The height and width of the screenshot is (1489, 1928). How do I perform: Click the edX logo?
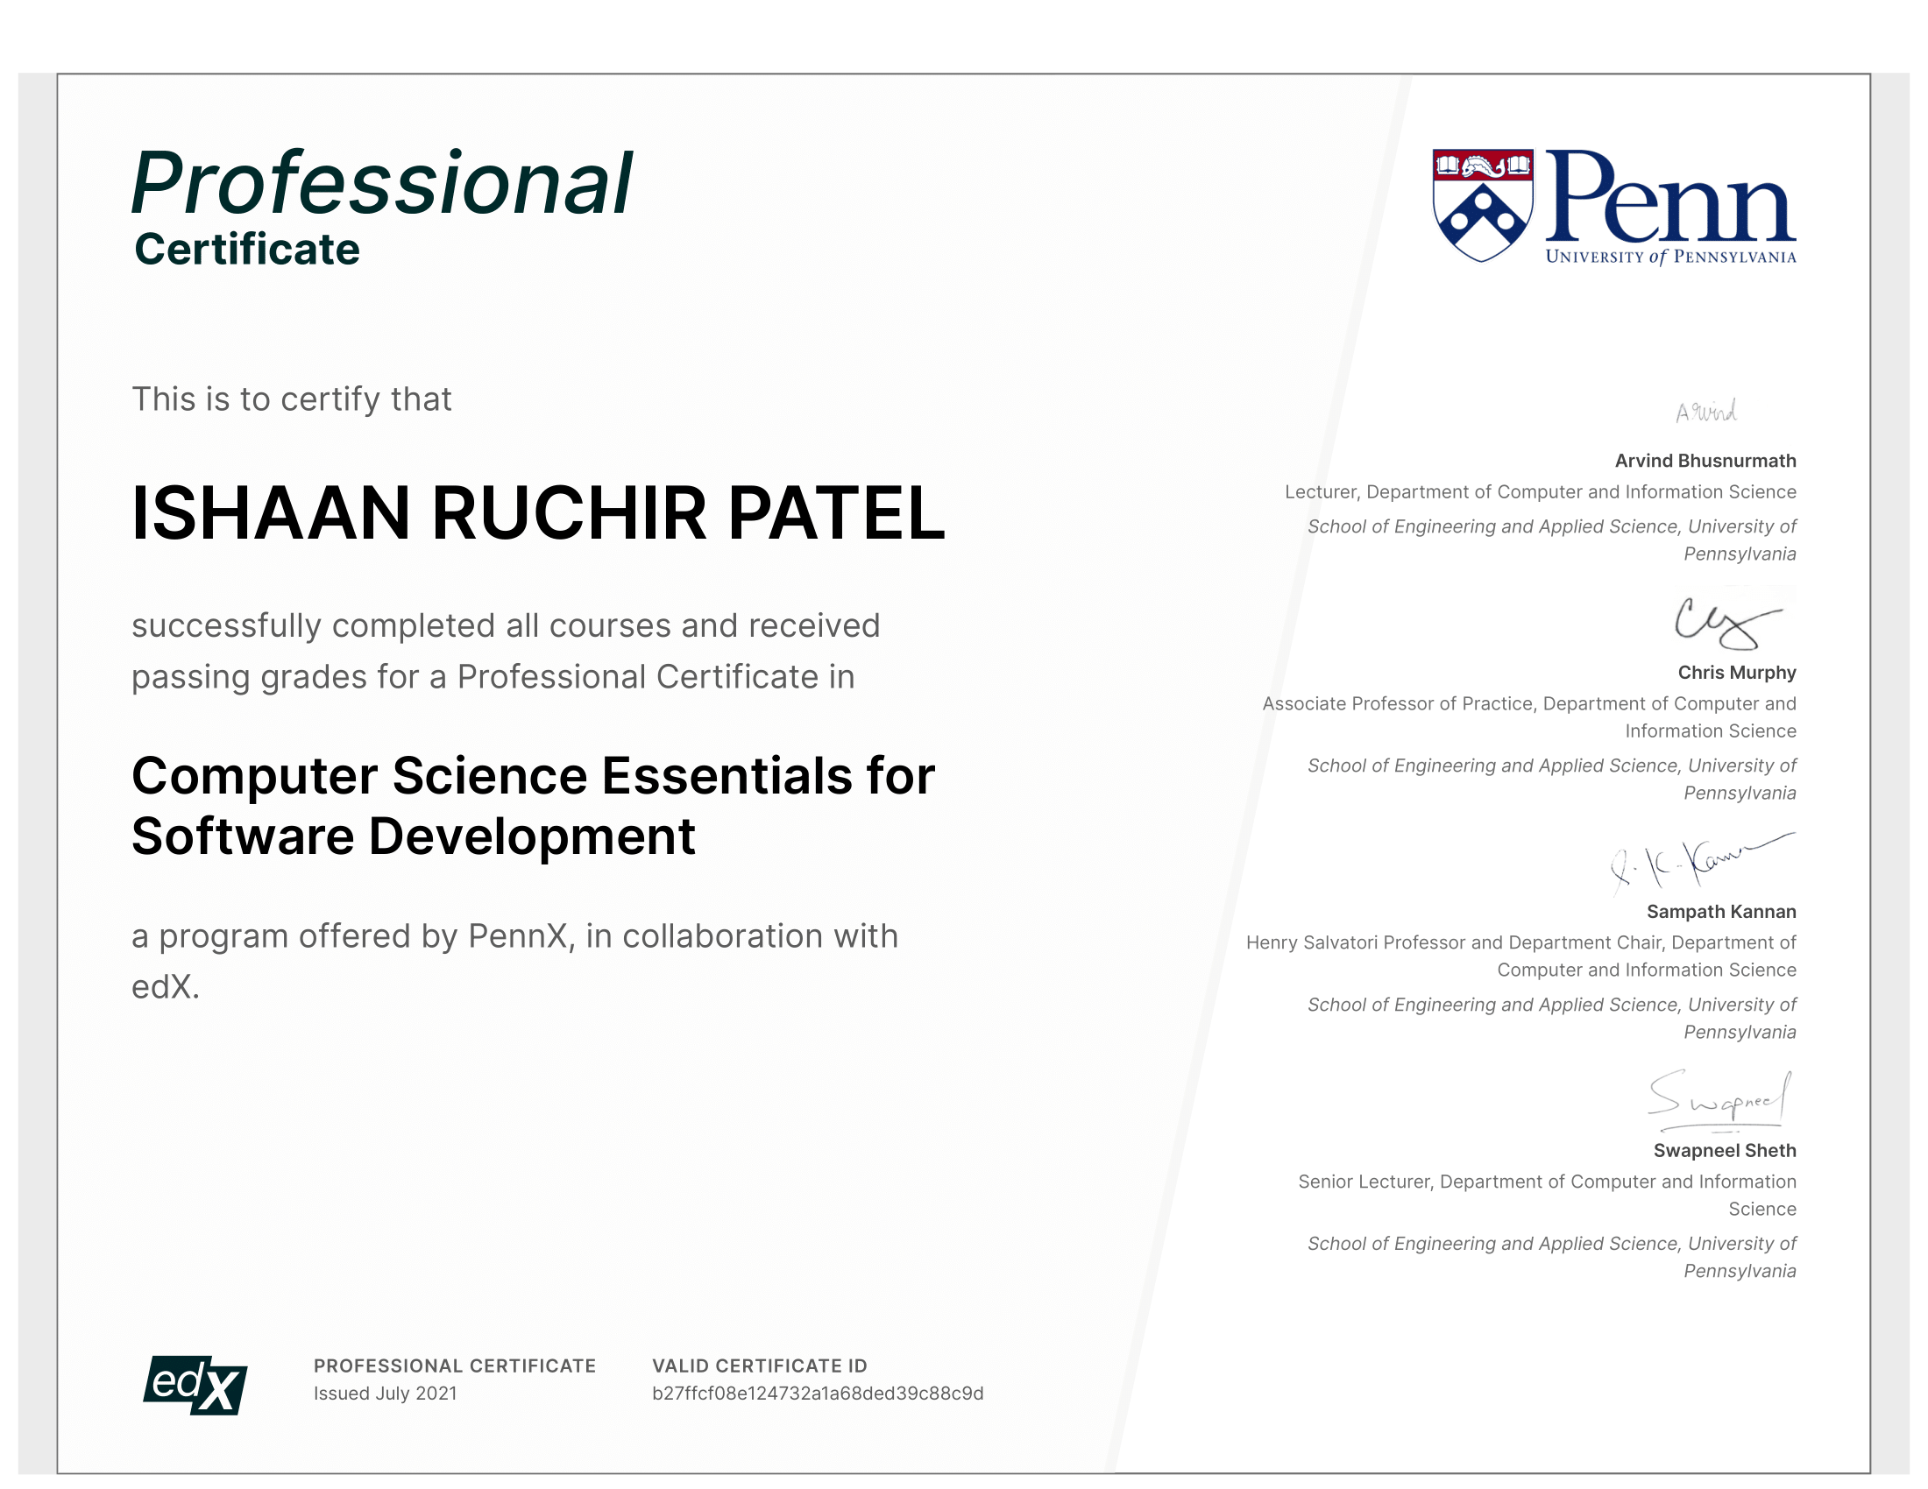(195, 1385)
